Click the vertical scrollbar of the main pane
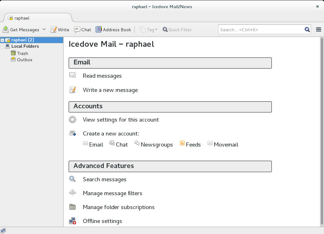This screenshot has width=324, height=234. (322, 126)
